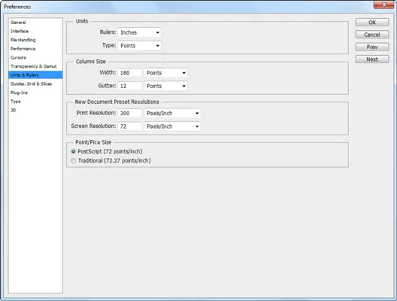This screenshot has height=301, width=397.
Task: Open the Screen Resolution units dropdown
Action: 172,126
